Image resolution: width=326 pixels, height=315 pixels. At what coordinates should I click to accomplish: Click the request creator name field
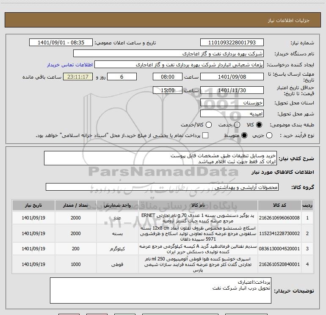[x=179, y=65]
